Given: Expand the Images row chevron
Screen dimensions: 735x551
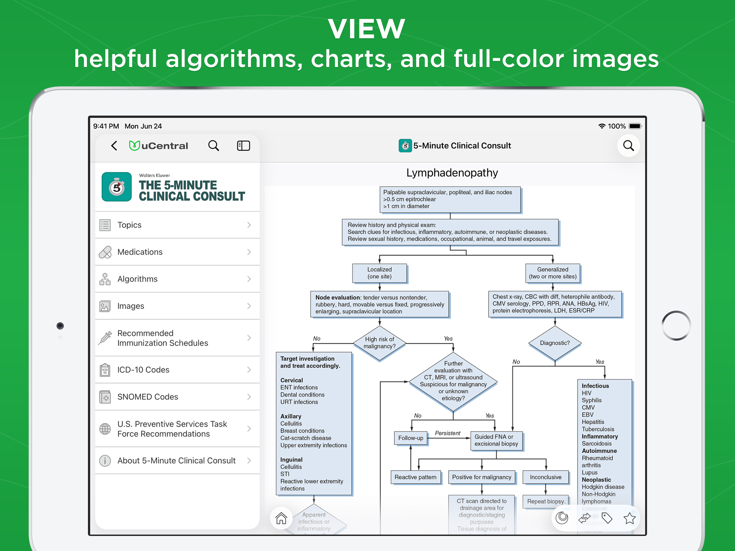Looking at the screenshot, I should click(249, 306).
